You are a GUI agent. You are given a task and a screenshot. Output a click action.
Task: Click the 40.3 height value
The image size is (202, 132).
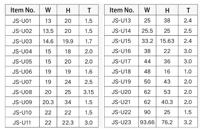(167, 103)
